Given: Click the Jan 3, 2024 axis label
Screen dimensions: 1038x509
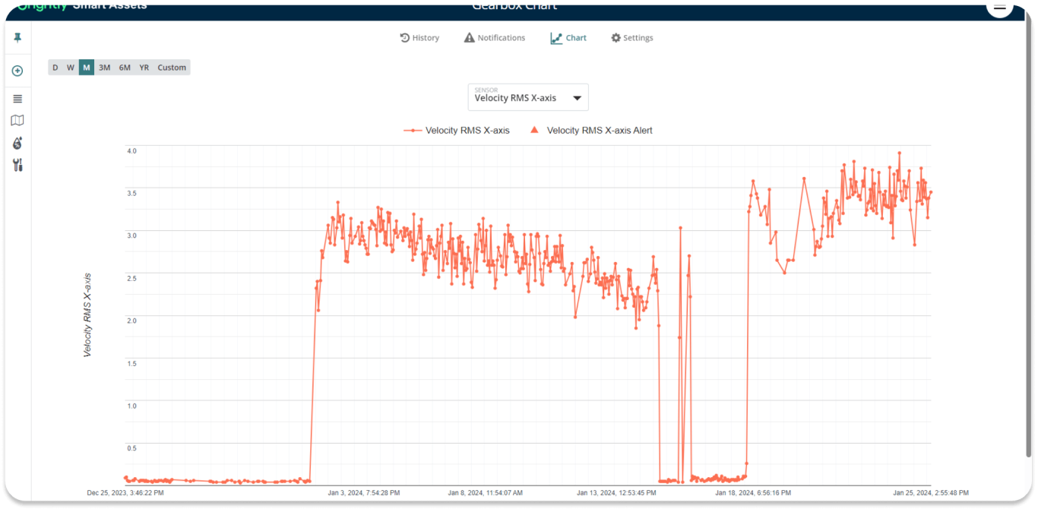Looking at the screenshot, I should [x=364, y=493].
